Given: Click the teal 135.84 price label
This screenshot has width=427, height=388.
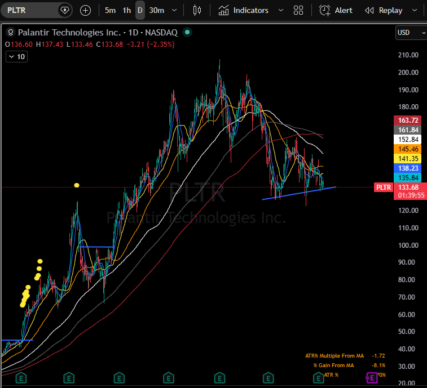Looking at the screenshot, I should click(x=408, y=177).
